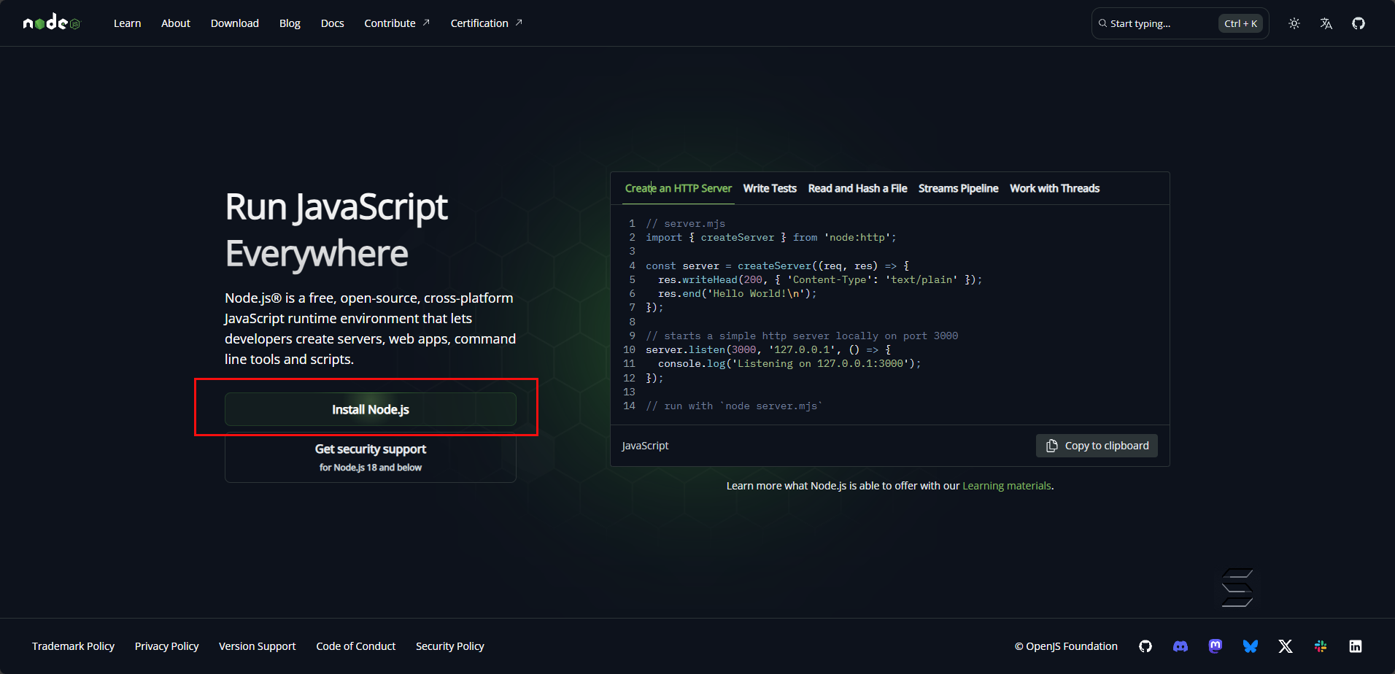Click the Copy to clipboard button

[1097, 446]
